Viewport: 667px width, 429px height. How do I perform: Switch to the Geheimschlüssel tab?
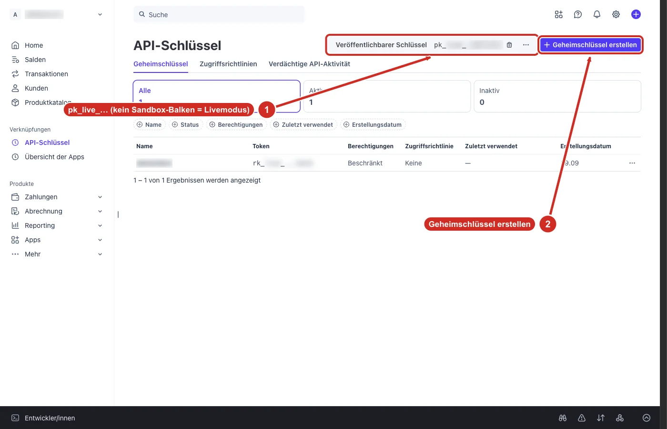pos(161,64)
